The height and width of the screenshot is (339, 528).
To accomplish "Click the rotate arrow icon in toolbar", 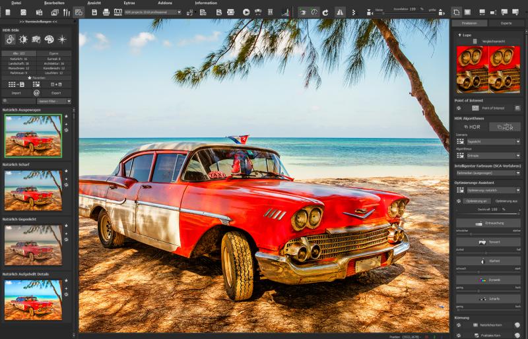I will [x=325, y=12].
